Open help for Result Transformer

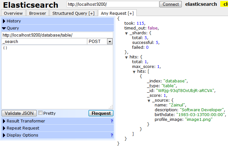[112, 121]
